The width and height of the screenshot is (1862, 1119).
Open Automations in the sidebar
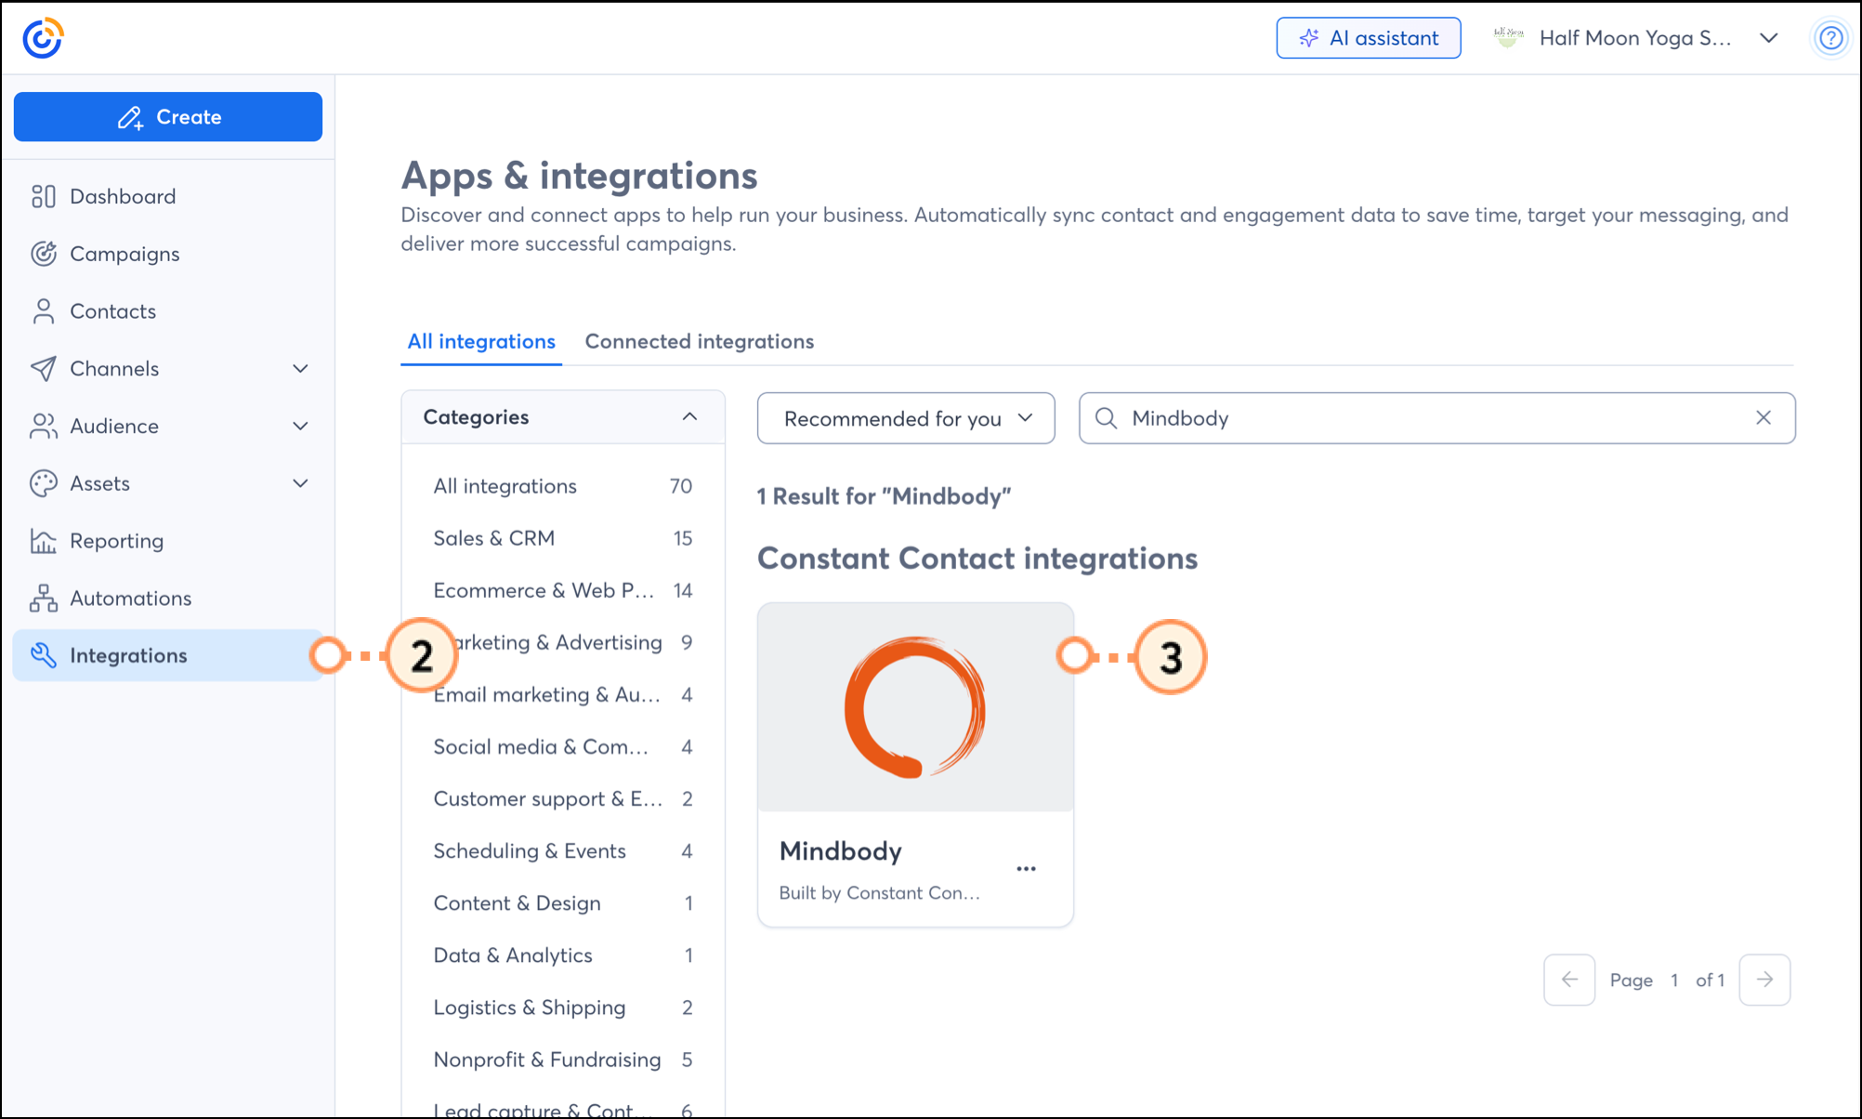pyautogui.click(x=130, y=599)
